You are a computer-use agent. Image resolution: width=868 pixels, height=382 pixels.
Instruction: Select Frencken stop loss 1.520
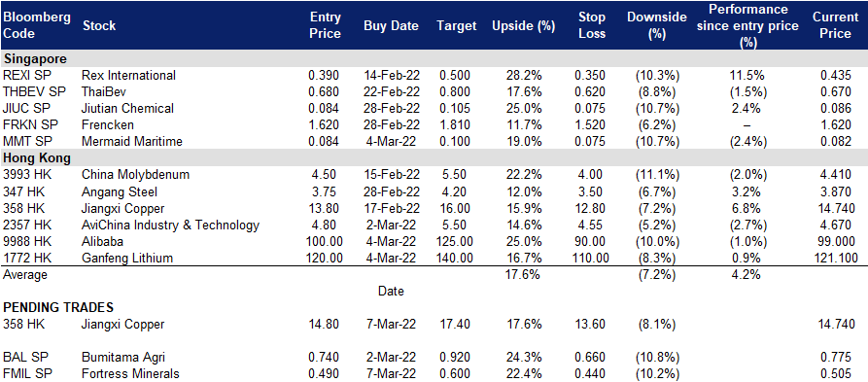click(x=590, y=125)
